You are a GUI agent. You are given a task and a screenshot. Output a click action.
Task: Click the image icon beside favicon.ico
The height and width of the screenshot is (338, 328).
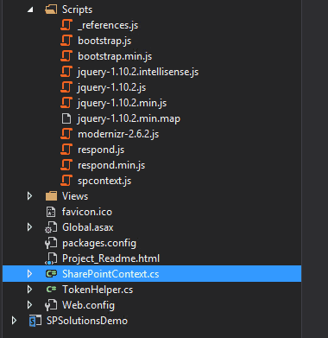tap(51, 212)
